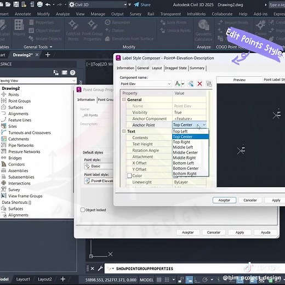
Task: Click Ayuda in Point Group Properties dialog
Action: [x=265, y=232]
